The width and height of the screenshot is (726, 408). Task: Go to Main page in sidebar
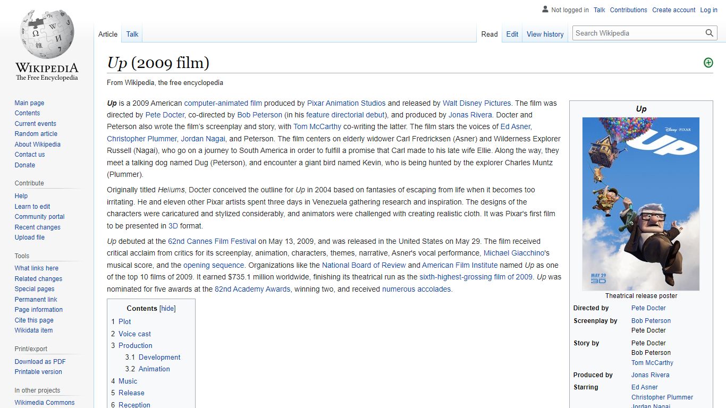(29, 103)
